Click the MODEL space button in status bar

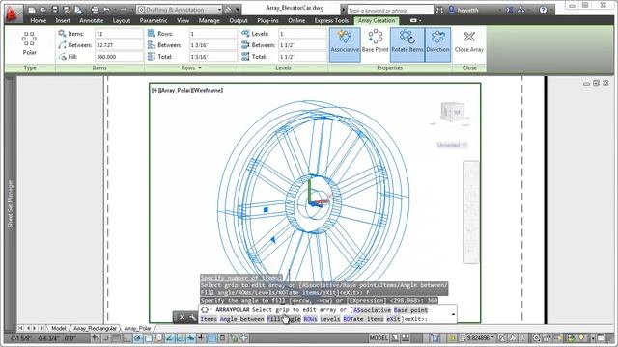tap(379, 338)
